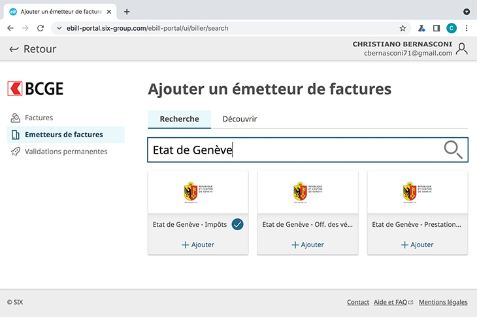Open Chrome profile avatar C
477x317 pixels.
(x=452, y=28)
